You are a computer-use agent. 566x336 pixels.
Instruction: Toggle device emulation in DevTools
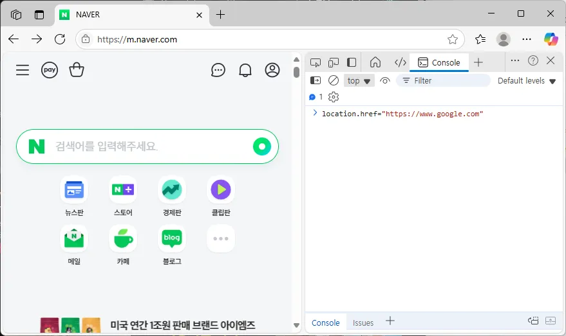click(x=333, y=62)
